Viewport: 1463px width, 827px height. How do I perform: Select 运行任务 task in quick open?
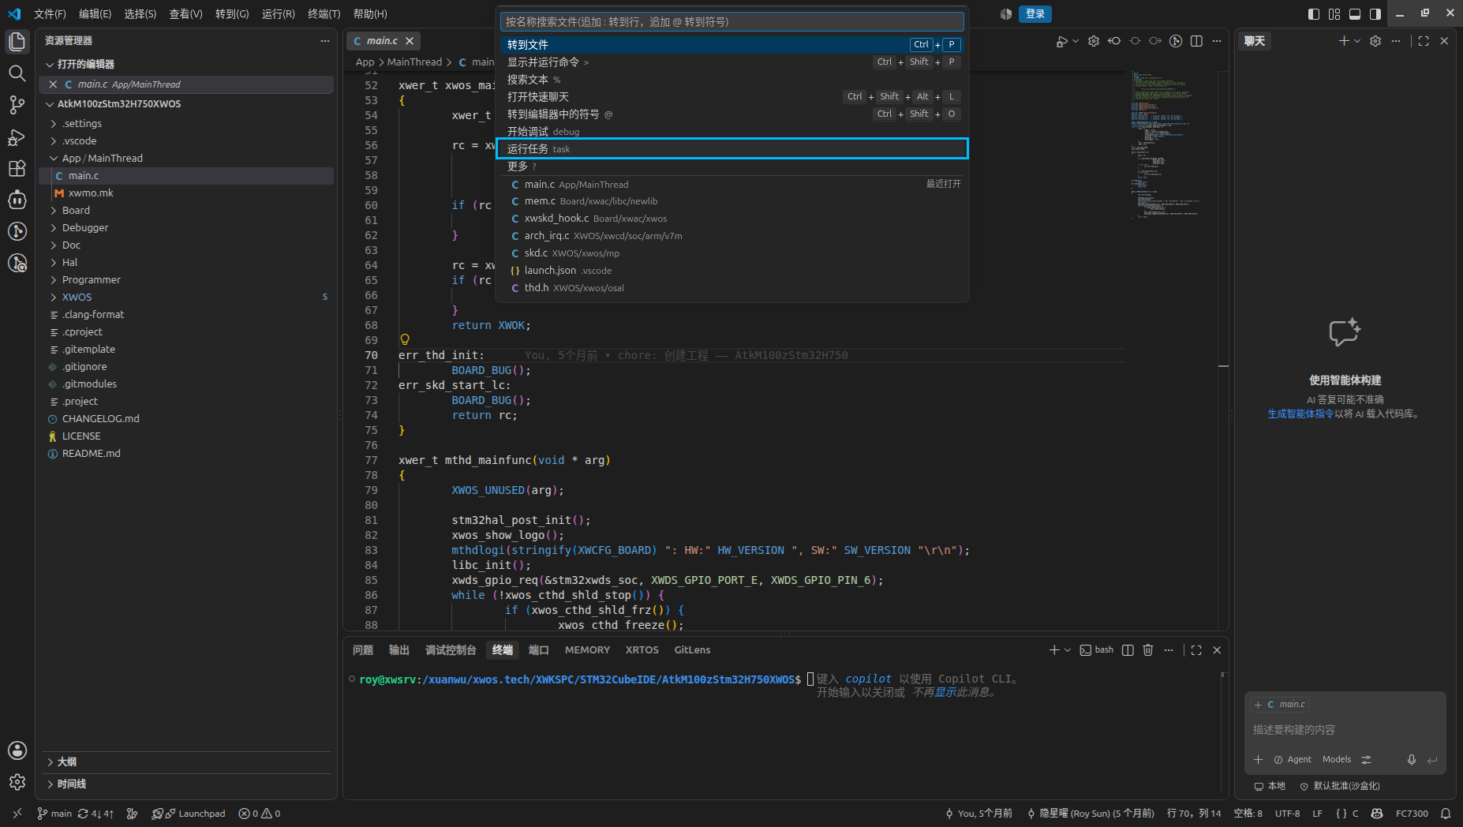coord(732,149)
